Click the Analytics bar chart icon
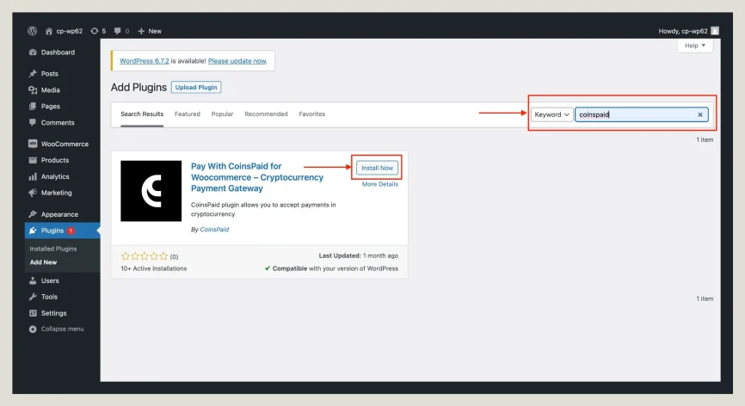Image resolution: width=745 pixels, height=406 pixels. point(33,176)
